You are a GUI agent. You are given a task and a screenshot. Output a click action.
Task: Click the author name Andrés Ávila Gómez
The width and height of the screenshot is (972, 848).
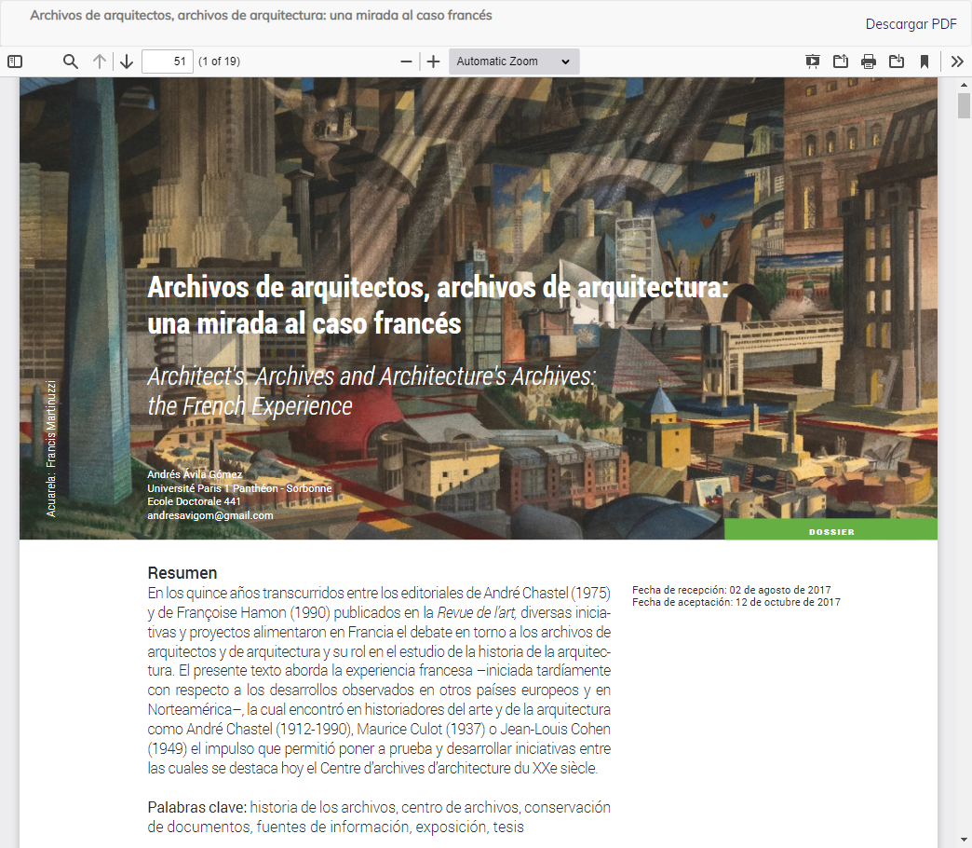(195, 474)
